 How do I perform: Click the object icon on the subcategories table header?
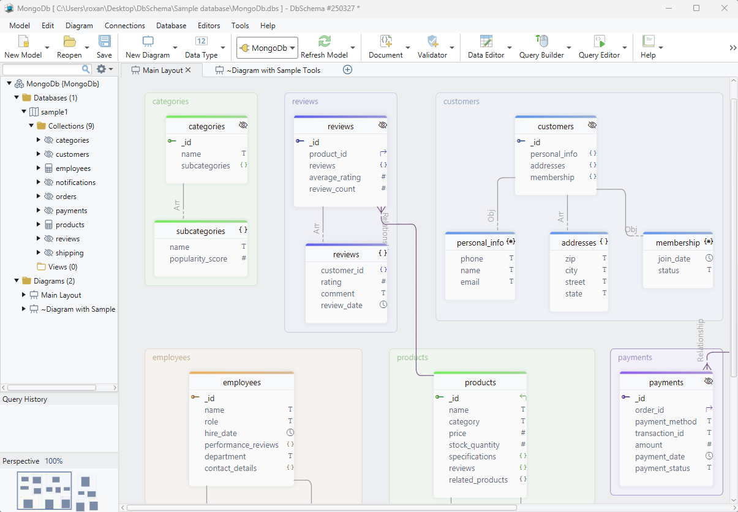pos(243,230)
